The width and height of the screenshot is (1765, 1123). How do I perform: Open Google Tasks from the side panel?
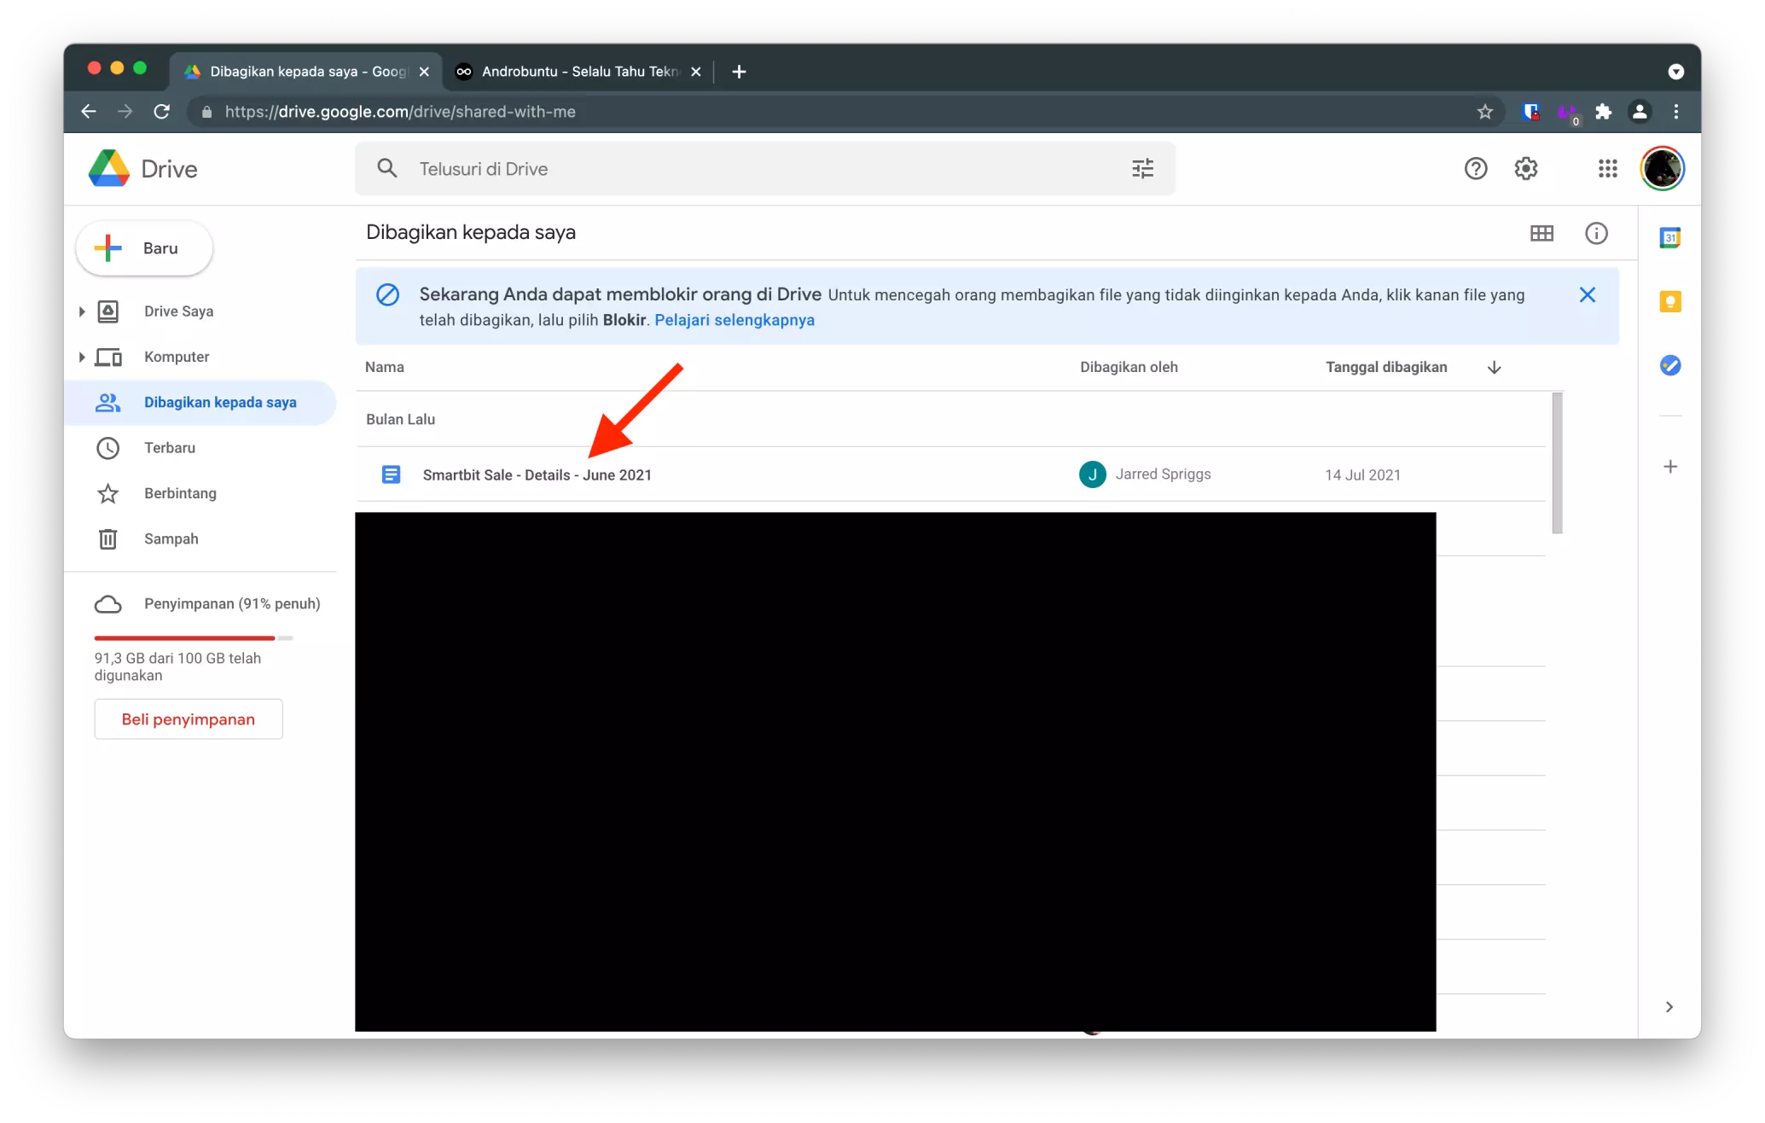click(1669, 365)
